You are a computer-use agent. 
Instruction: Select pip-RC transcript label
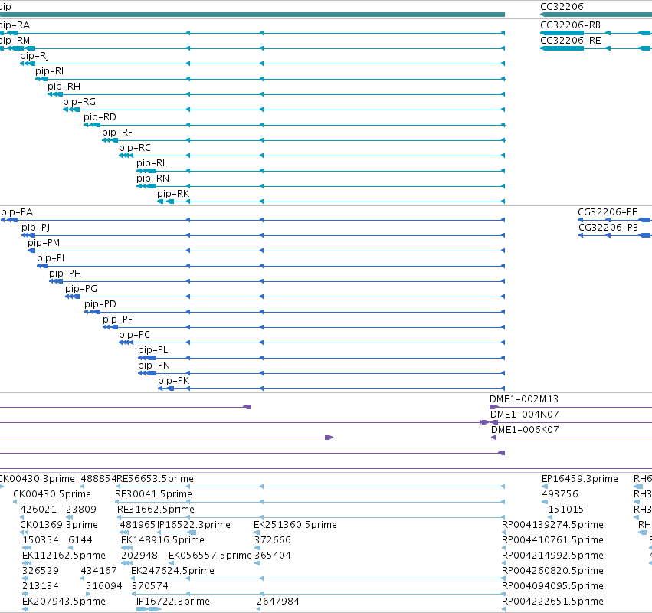pos(135,148)
